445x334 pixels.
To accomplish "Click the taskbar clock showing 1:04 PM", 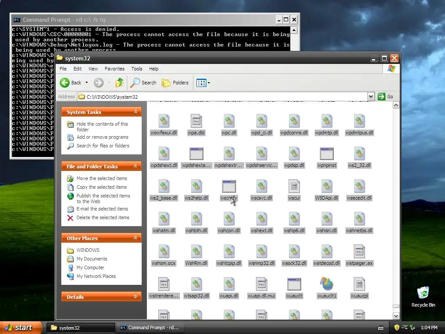I will pos(429,328).
